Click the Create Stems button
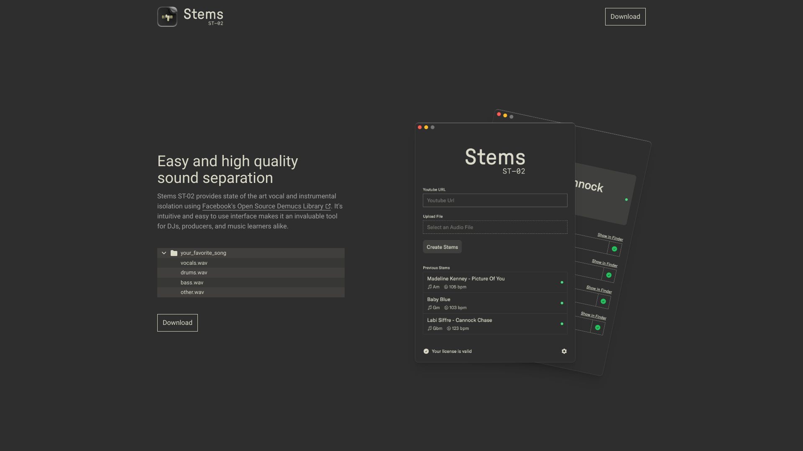Image resolution: width=803 pixels, height=451 pixels. [x=442, y=247]
